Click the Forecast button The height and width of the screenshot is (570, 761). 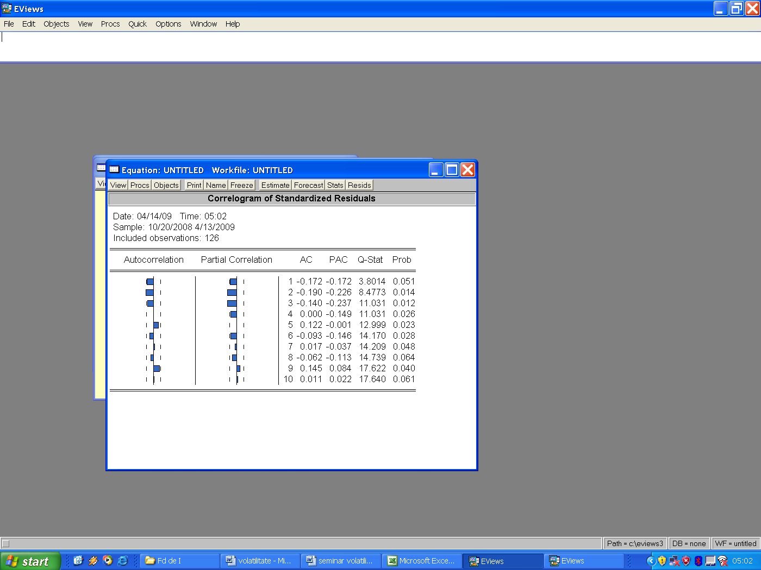coord(309,185)
